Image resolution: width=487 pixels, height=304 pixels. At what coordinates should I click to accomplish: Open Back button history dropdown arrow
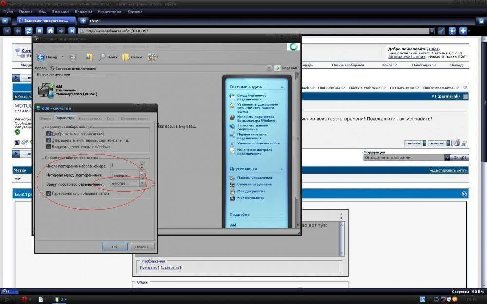[62, 57]
